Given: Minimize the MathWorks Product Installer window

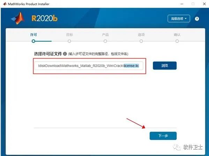Looking at the screenshot, I should pos(182,4).
